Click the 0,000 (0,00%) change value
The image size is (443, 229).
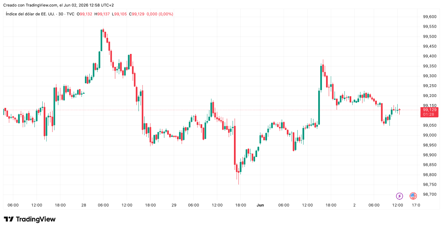click(x=160, y=14)
